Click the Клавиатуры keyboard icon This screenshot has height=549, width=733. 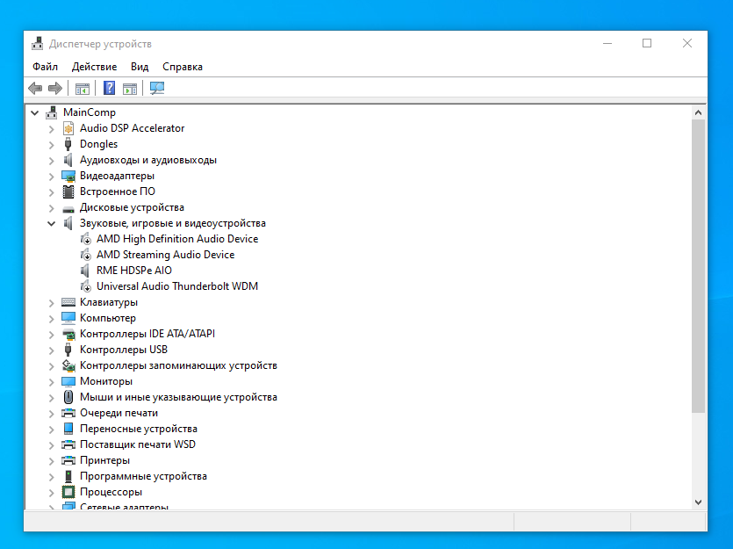click(x=68, y=302)
